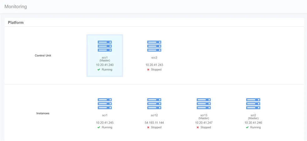Click the green check under scr1
This screenshot has height=141, width=307.
[99, 127]
